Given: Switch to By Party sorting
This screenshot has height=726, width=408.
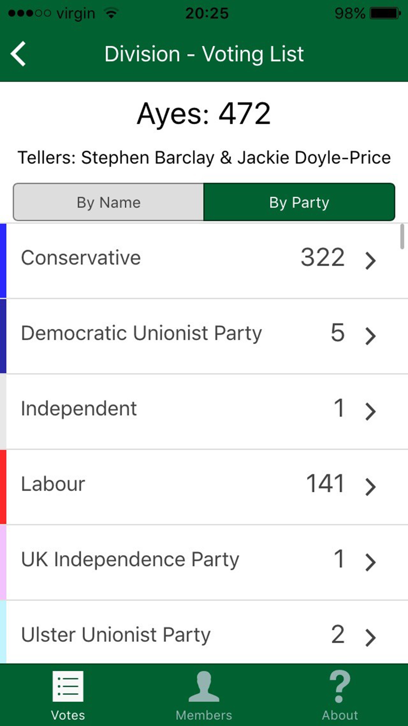Looking at the screenshot, I should [299, 202].
